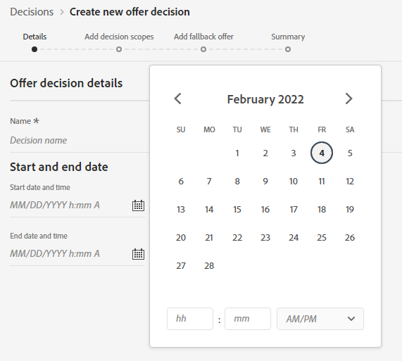402x361 pixels.
Task: Click the TU weekday header
Action: [x=237, y=129]
